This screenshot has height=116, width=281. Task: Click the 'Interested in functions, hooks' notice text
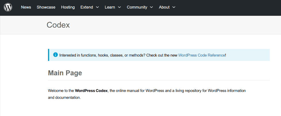tap(143, 55)
